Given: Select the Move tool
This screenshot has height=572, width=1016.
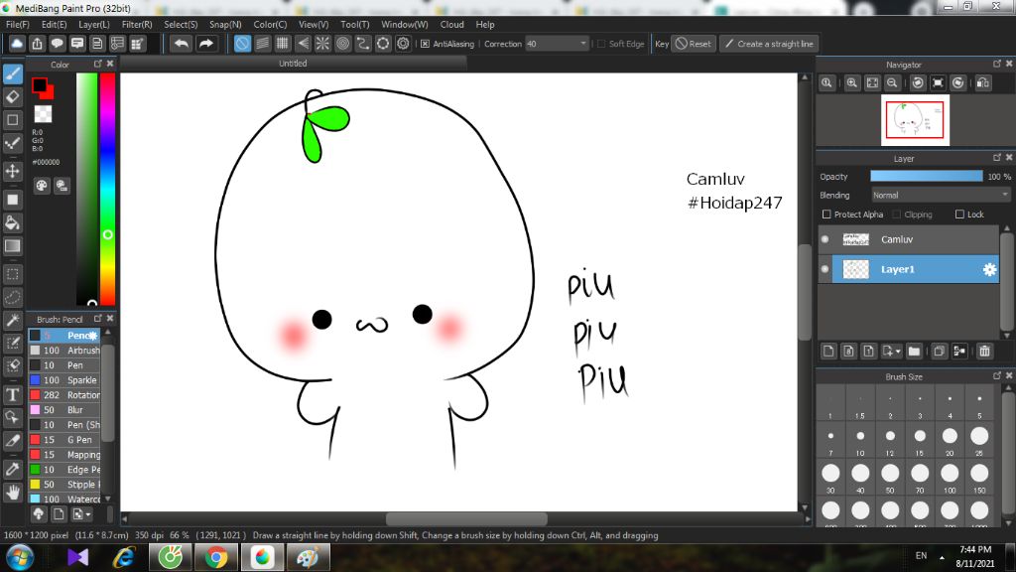Looking at the screenshot, I should [x=12, y=171].
